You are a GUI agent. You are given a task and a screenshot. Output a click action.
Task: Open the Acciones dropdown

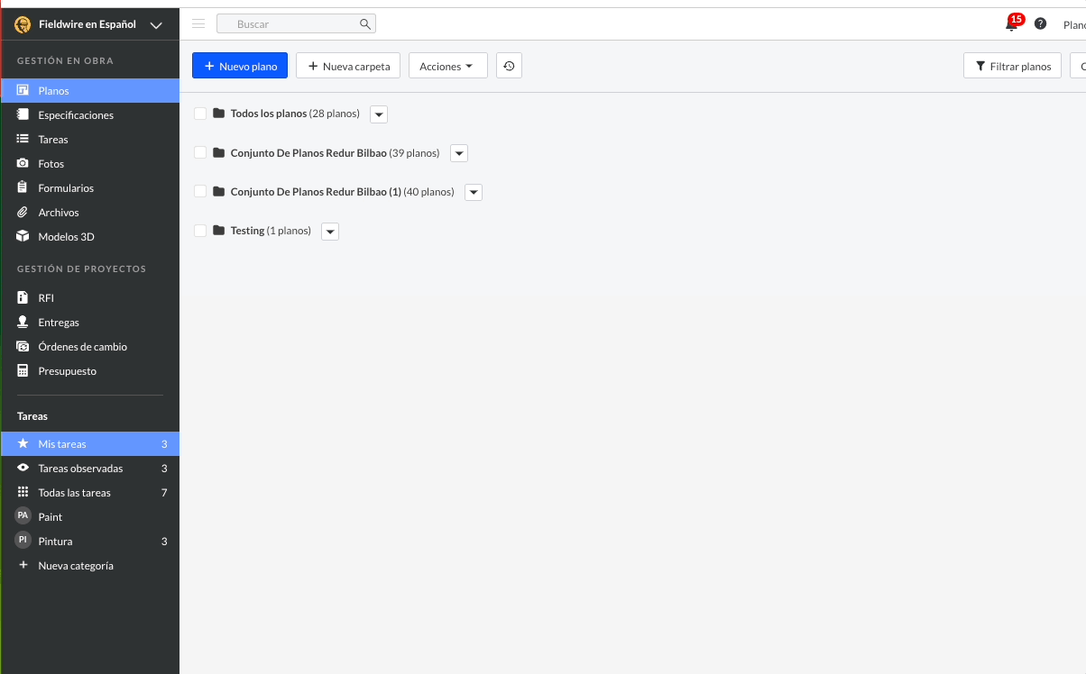[447, 66]
